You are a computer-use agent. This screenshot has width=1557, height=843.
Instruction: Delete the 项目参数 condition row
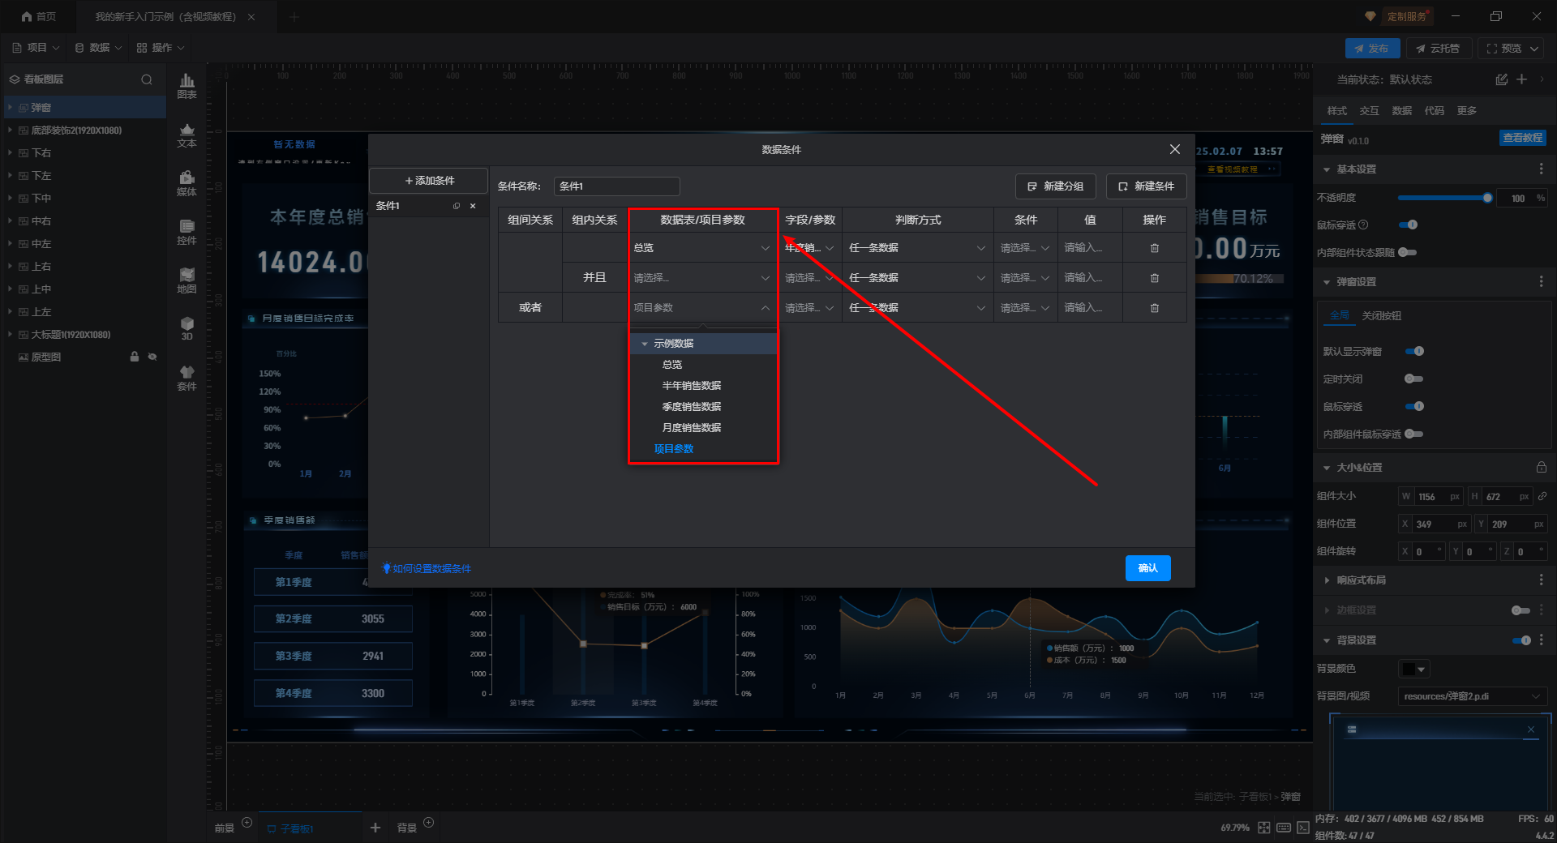point(1155,308)
